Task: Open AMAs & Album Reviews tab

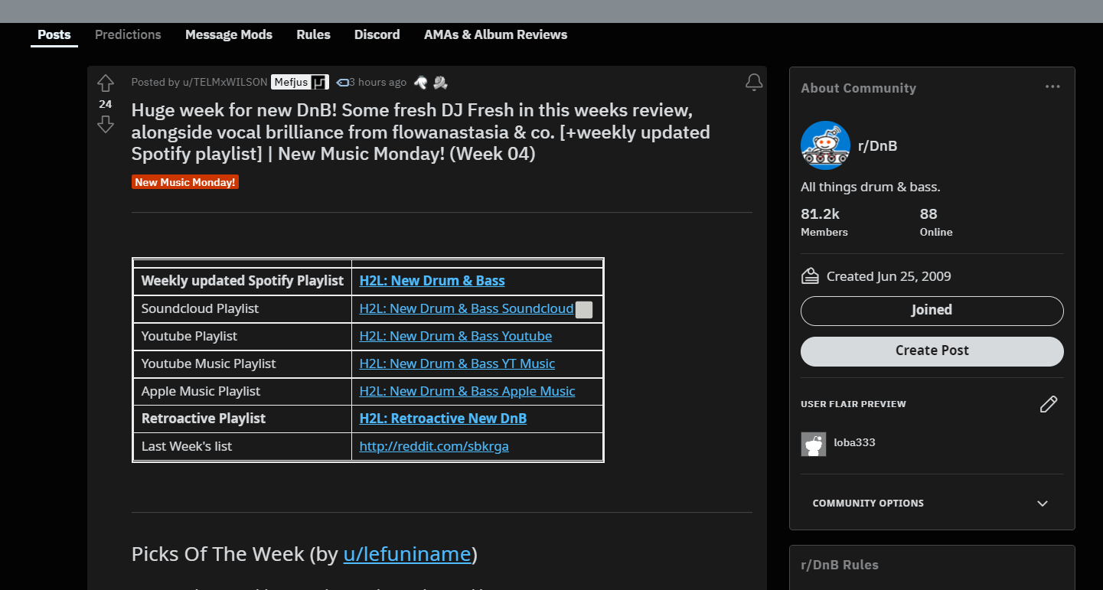Action: 496,34
